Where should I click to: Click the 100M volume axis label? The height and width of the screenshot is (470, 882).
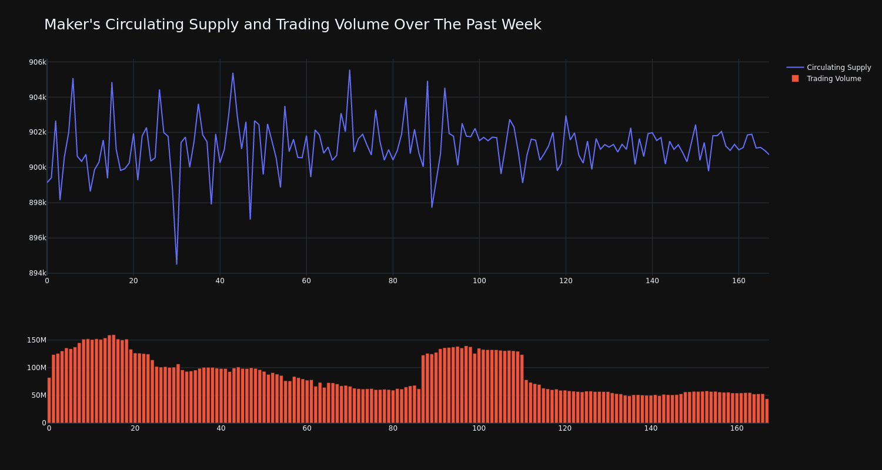[36, 368]
